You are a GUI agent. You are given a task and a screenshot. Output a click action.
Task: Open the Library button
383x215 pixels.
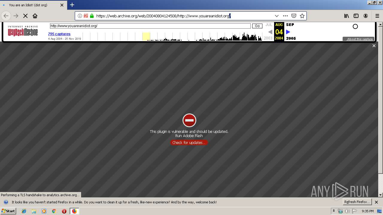346,16
